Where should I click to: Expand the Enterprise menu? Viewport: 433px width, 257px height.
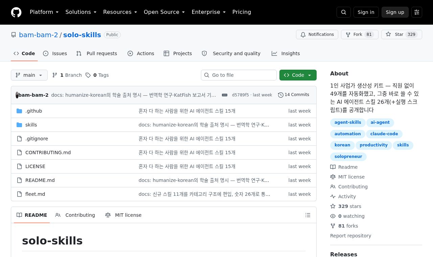[209, 12]
